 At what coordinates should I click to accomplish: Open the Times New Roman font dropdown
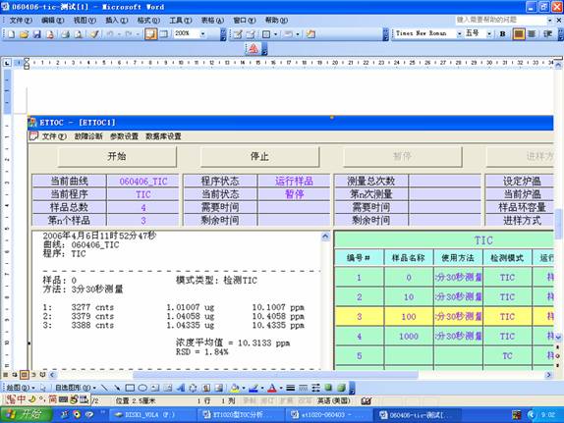point(459,34)
